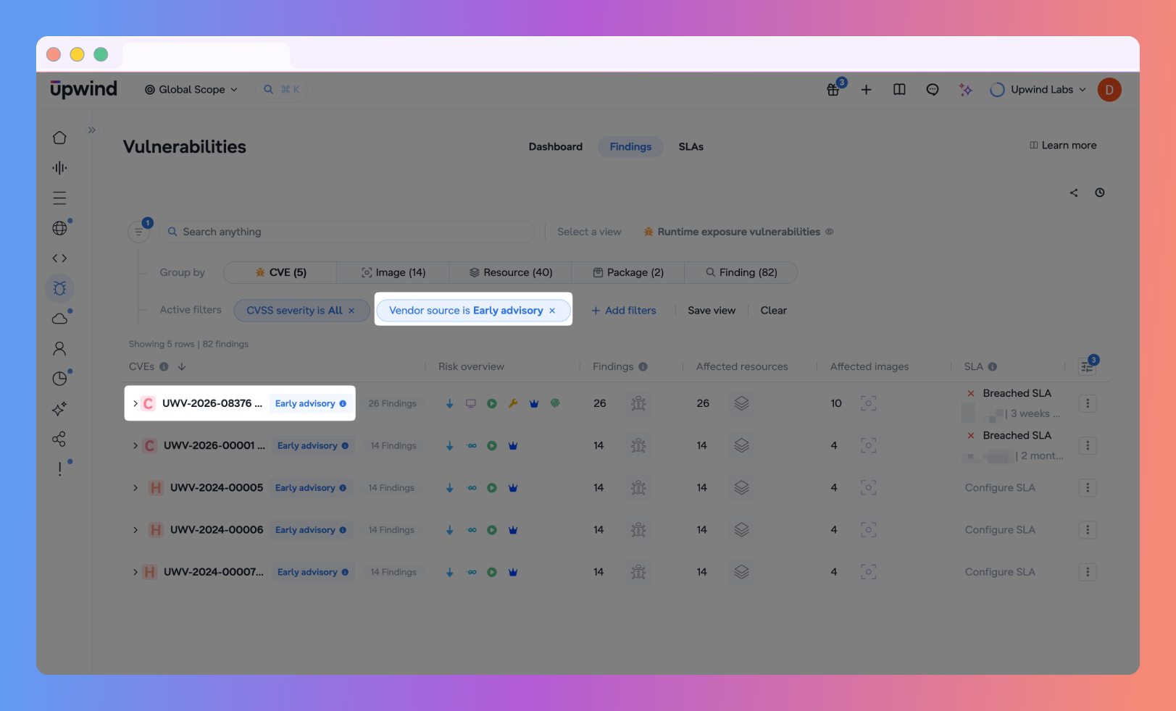Open the activity waveform sidebar icon
The height and width of the screenshot is (711, 1176).
pos(59,168)
